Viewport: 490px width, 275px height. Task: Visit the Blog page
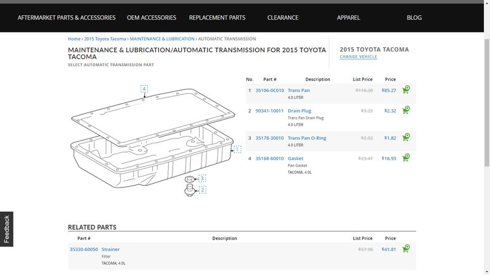tap(414, 18)
